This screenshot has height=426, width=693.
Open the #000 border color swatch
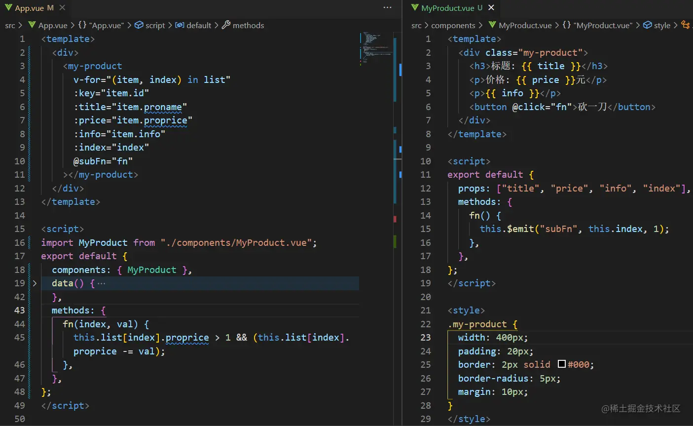click(562, 364)
